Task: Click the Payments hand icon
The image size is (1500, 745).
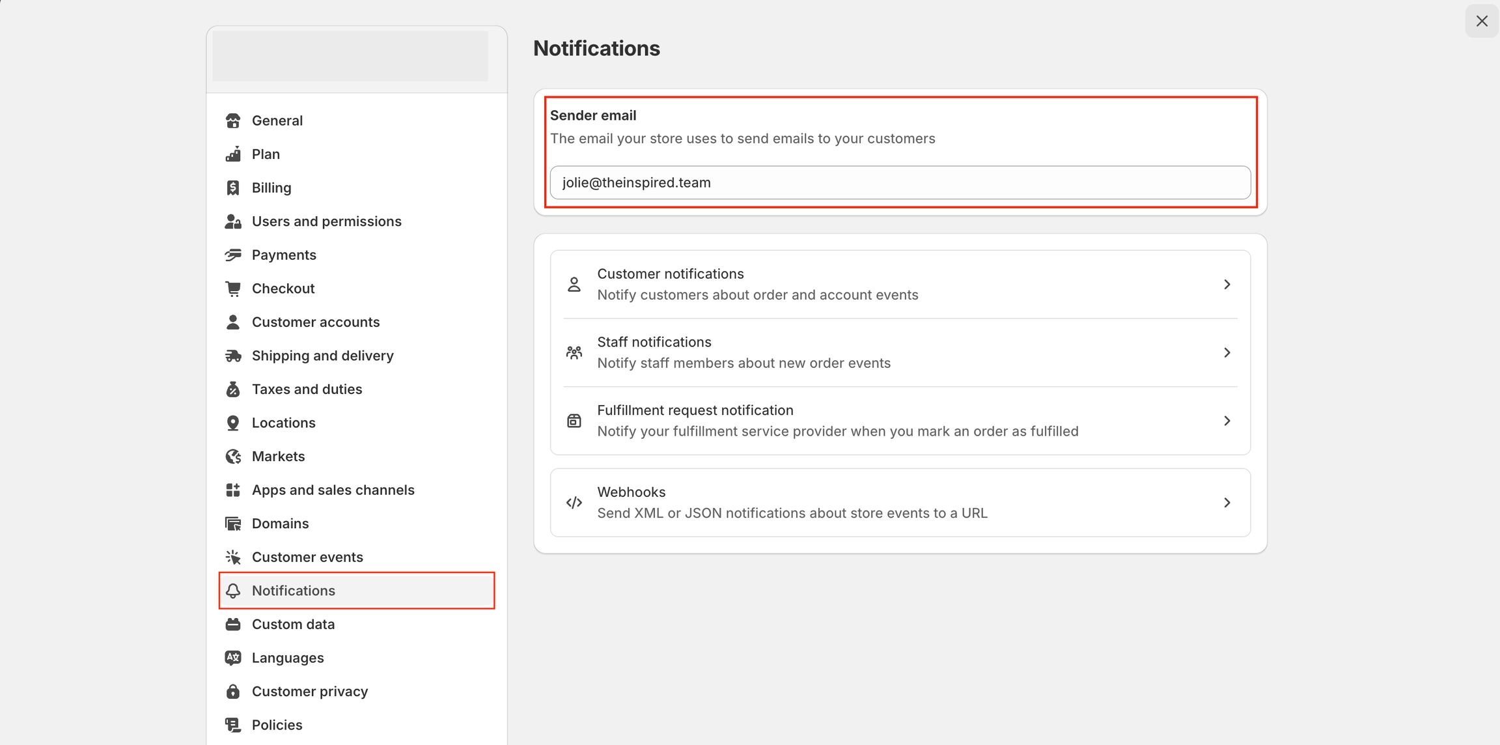Action: coord(232,255)
